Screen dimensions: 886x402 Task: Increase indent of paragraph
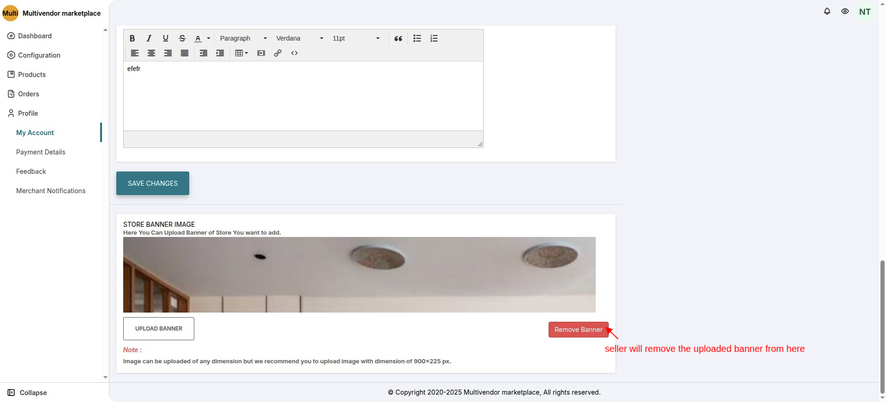(x=220, y=53)
